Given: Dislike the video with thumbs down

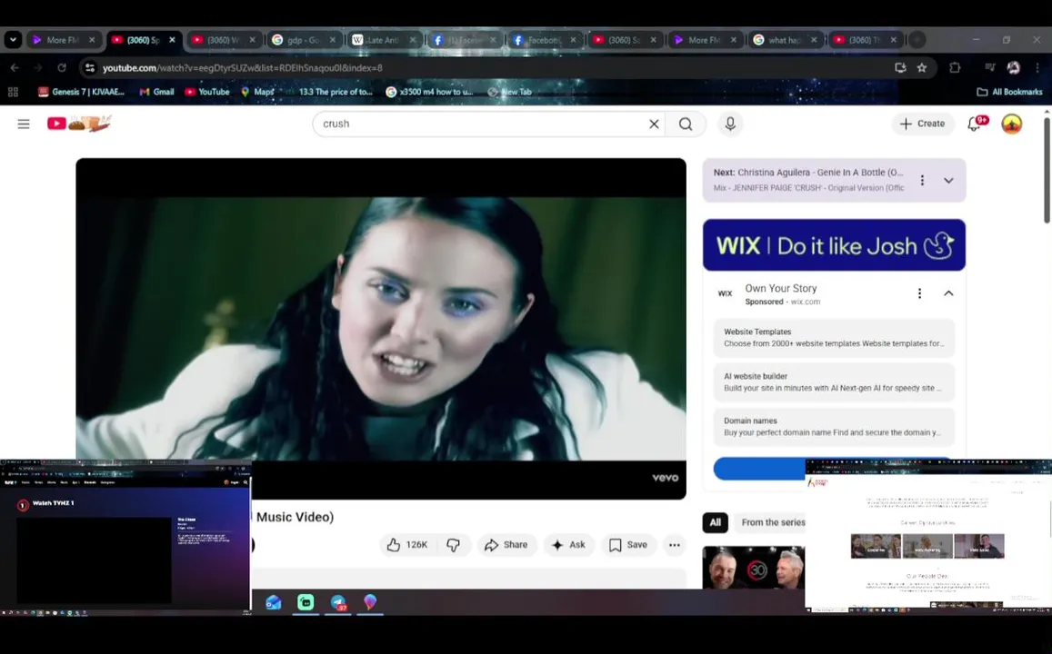Looking at the screenshot, I should coord(454,545).
